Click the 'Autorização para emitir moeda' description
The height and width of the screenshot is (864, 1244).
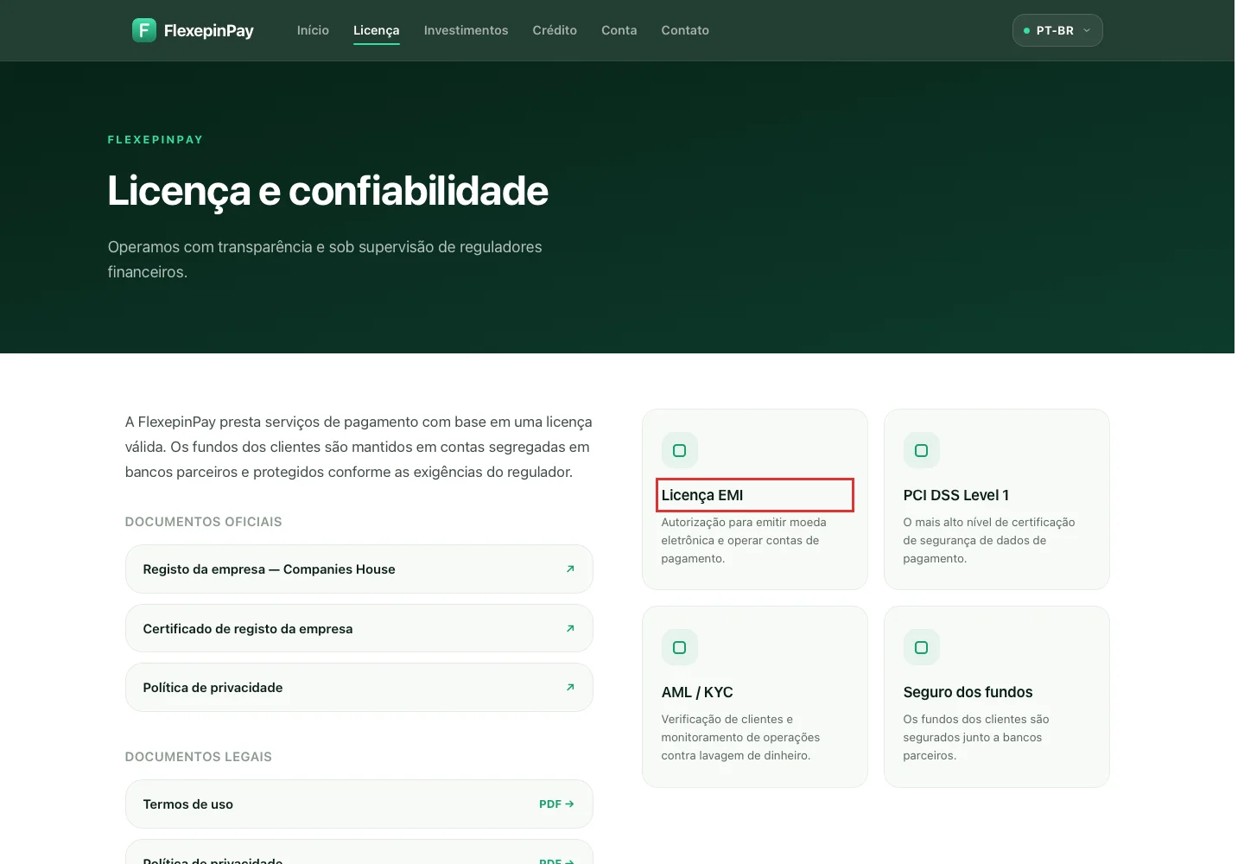744,540
